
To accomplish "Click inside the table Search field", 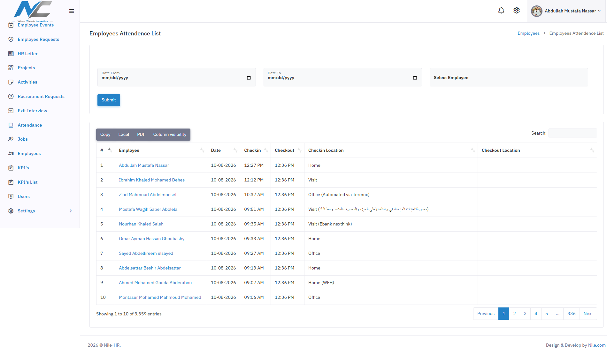I will [x=572, y=133].
